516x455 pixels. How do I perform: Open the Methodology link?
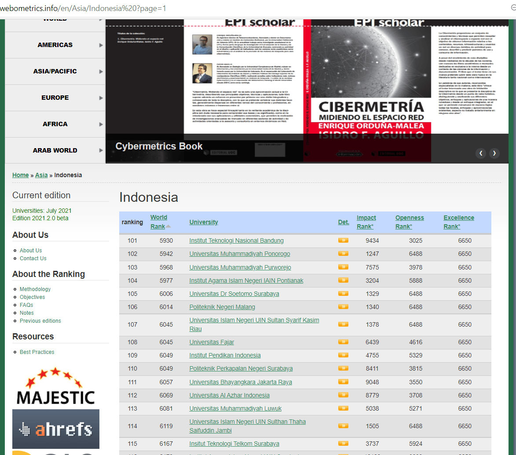(35, 289)
